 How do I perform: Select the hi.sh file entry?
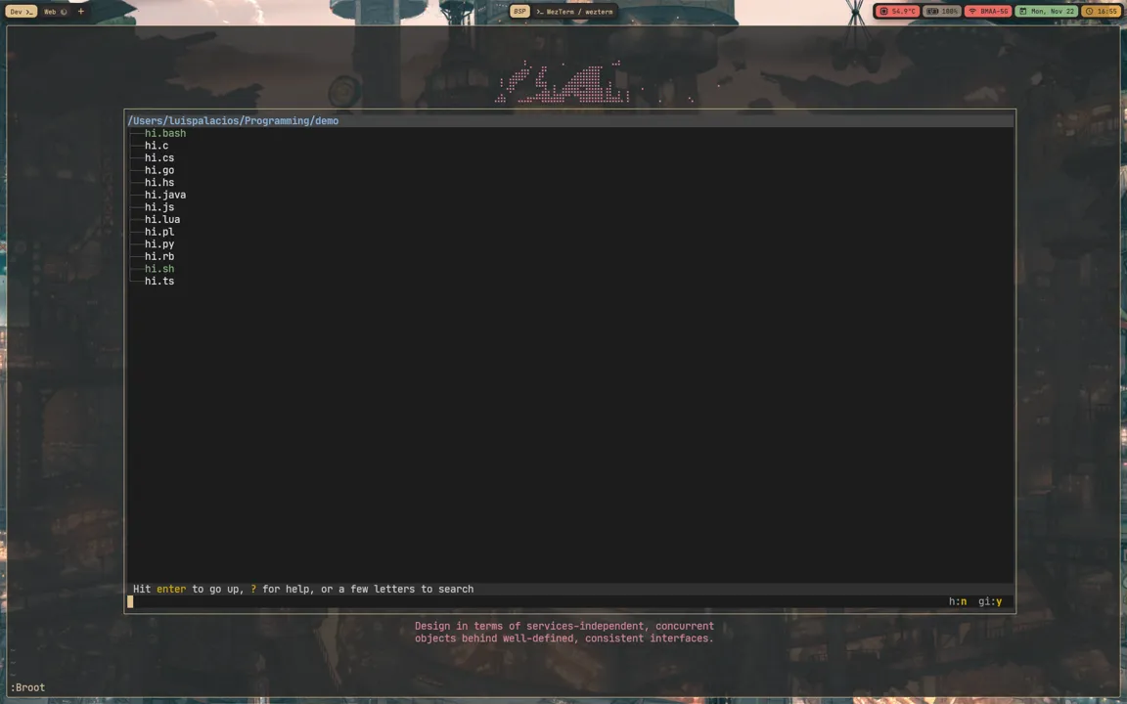[159, 269]
